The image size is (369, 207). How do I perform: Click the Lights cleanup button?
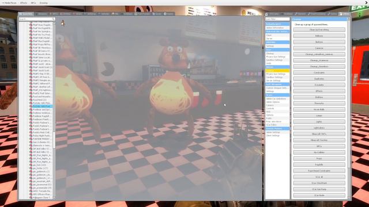tap(319, 122)
